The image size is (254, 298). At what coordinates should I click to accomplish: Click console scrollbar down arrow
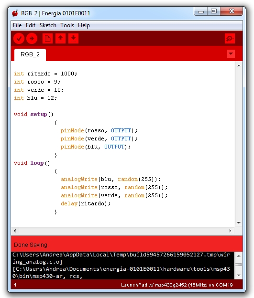tap(239, 275)
